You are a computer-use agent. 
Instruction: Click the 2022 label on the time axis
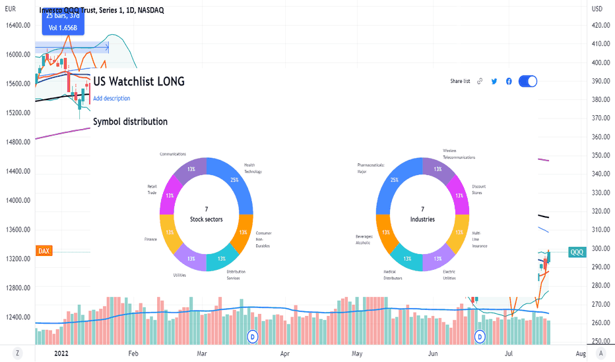point(61,353)
